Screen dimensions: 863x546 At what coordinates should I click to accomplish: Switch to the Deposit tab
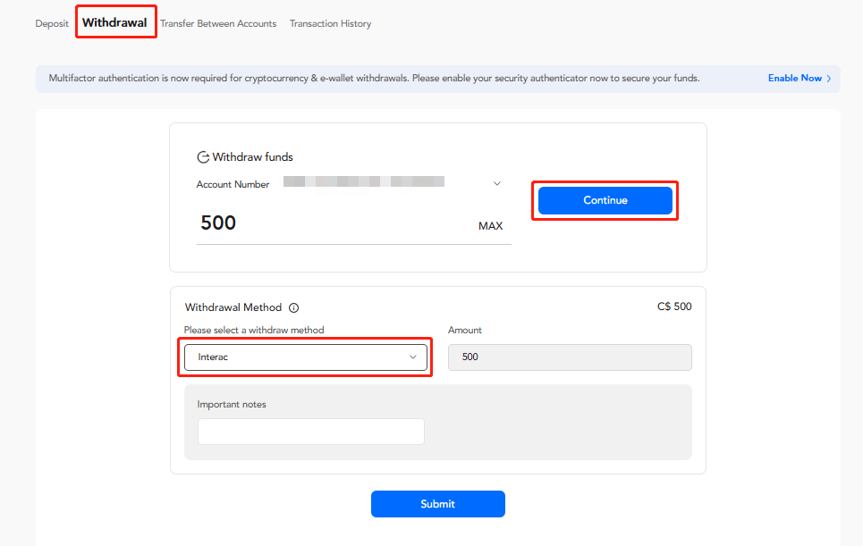pyautogui.click(x=52, y=23)
